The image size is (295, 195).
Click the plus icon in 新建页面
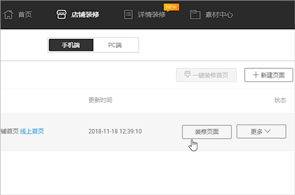tap(256, 75)
